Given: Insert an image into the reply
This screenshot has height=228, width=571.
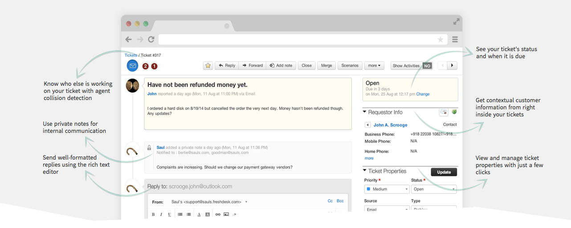Looking at the screenshot, I should (226, 214).
